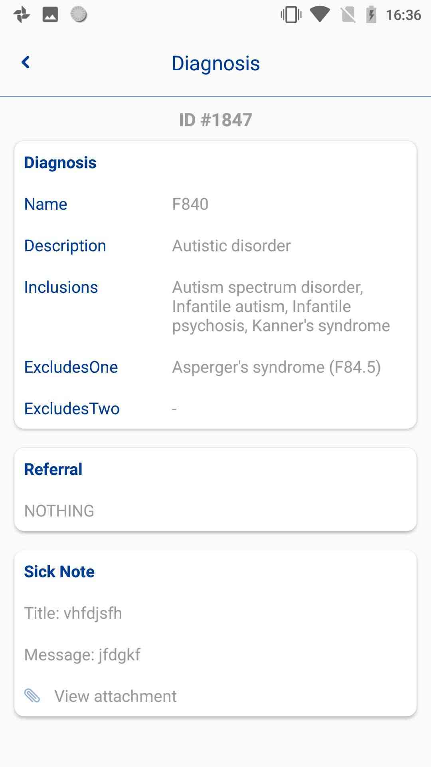431x767 pixels.
Task: Tap the Autistic disorder description text
Action: pos(231,246)
